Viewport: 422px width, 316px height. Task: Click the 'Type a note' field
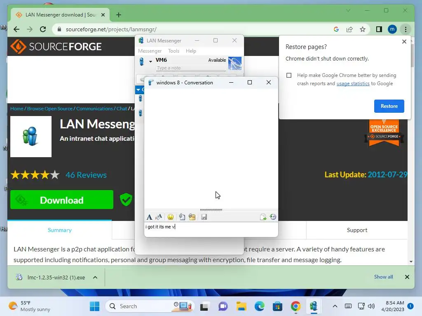pos(190,68)
